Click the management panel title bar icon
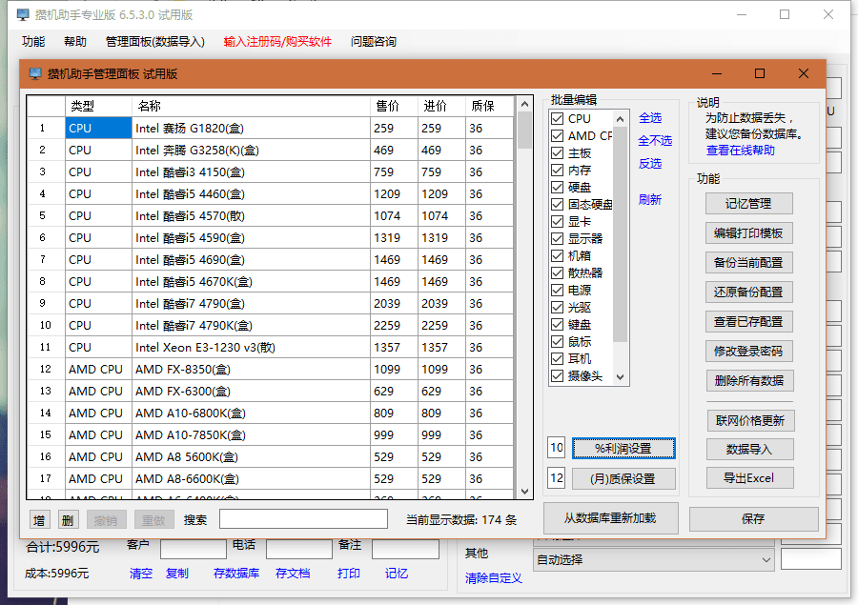 pos(35,74)
